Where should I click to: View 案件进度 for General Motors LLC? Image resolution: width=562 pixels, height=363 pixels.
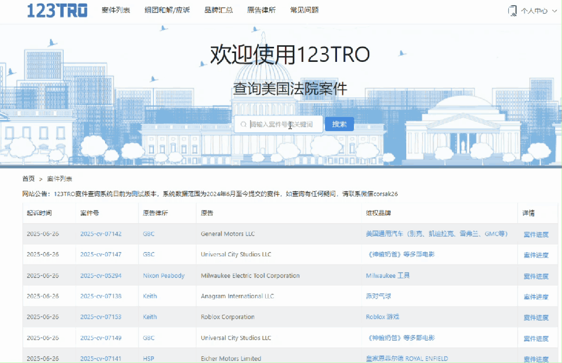(x=536, y=235)
